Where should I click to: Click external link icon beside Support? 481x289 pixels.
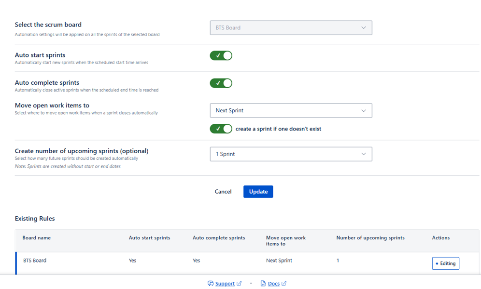click(x=239, y=284)
